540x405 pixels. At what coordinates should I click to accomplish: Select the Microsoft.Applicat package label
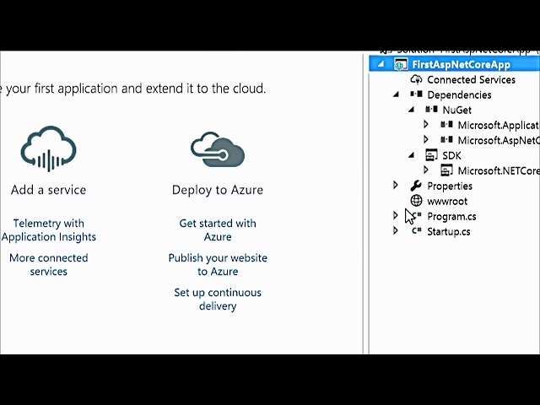(499, 126)
